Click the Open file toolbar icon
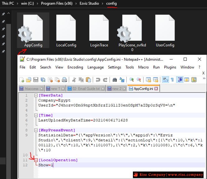 [29, 80]
